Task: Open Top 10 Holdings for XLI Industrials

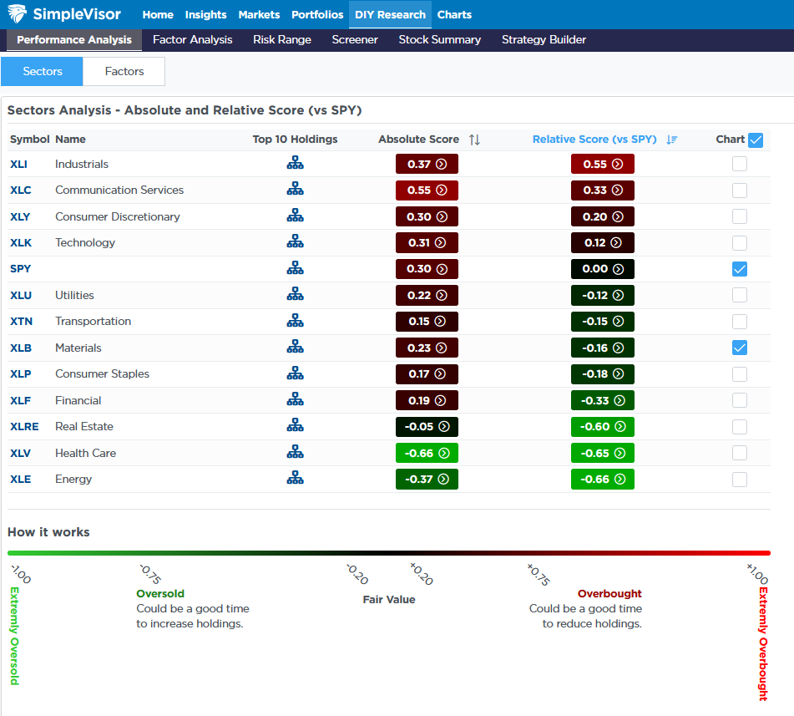Action: [295, 163]
